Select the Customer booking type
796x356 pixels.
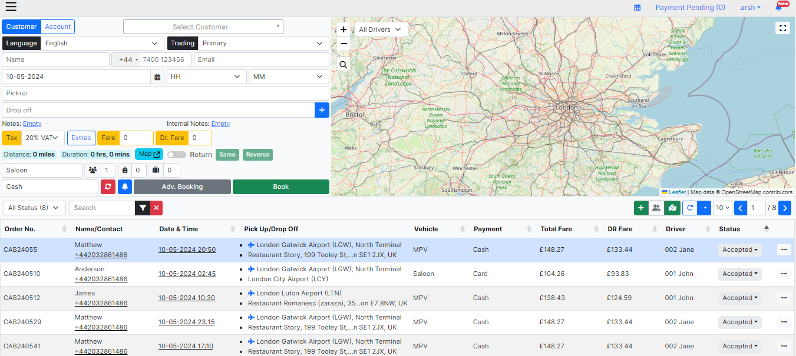pyautogui.click(x=21, y=26)
